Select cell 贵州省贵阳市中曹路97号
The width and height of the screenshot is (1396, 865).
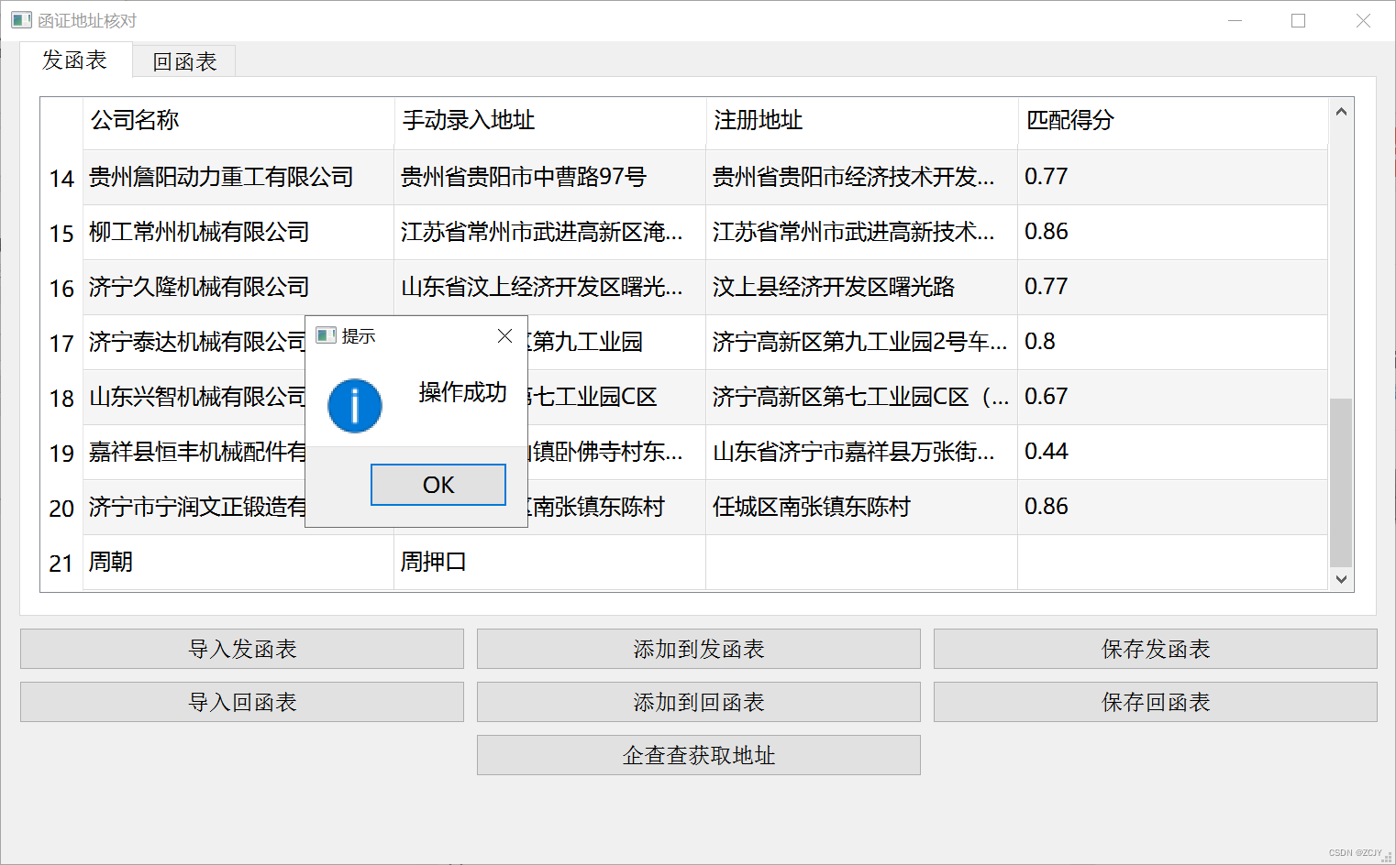tap(550, 178)
